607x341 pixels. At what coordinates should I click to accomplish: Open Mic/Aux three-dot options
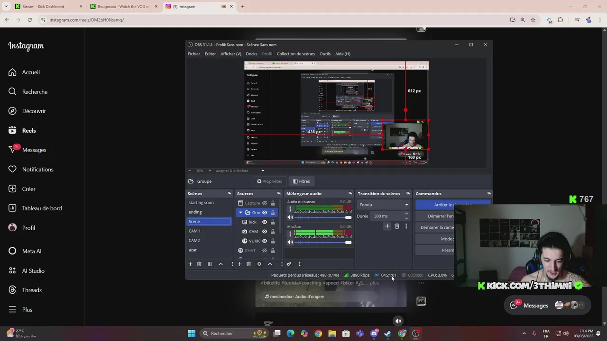click(x=290, y=234)
